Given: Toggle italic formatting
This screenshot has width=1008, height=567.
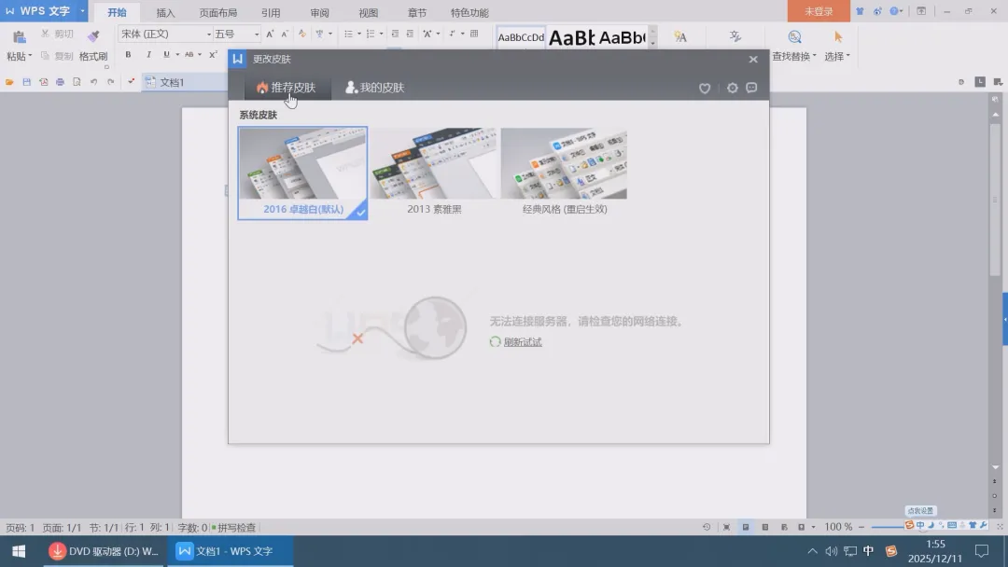Looking at the screenshot, I should click(148, 55).
